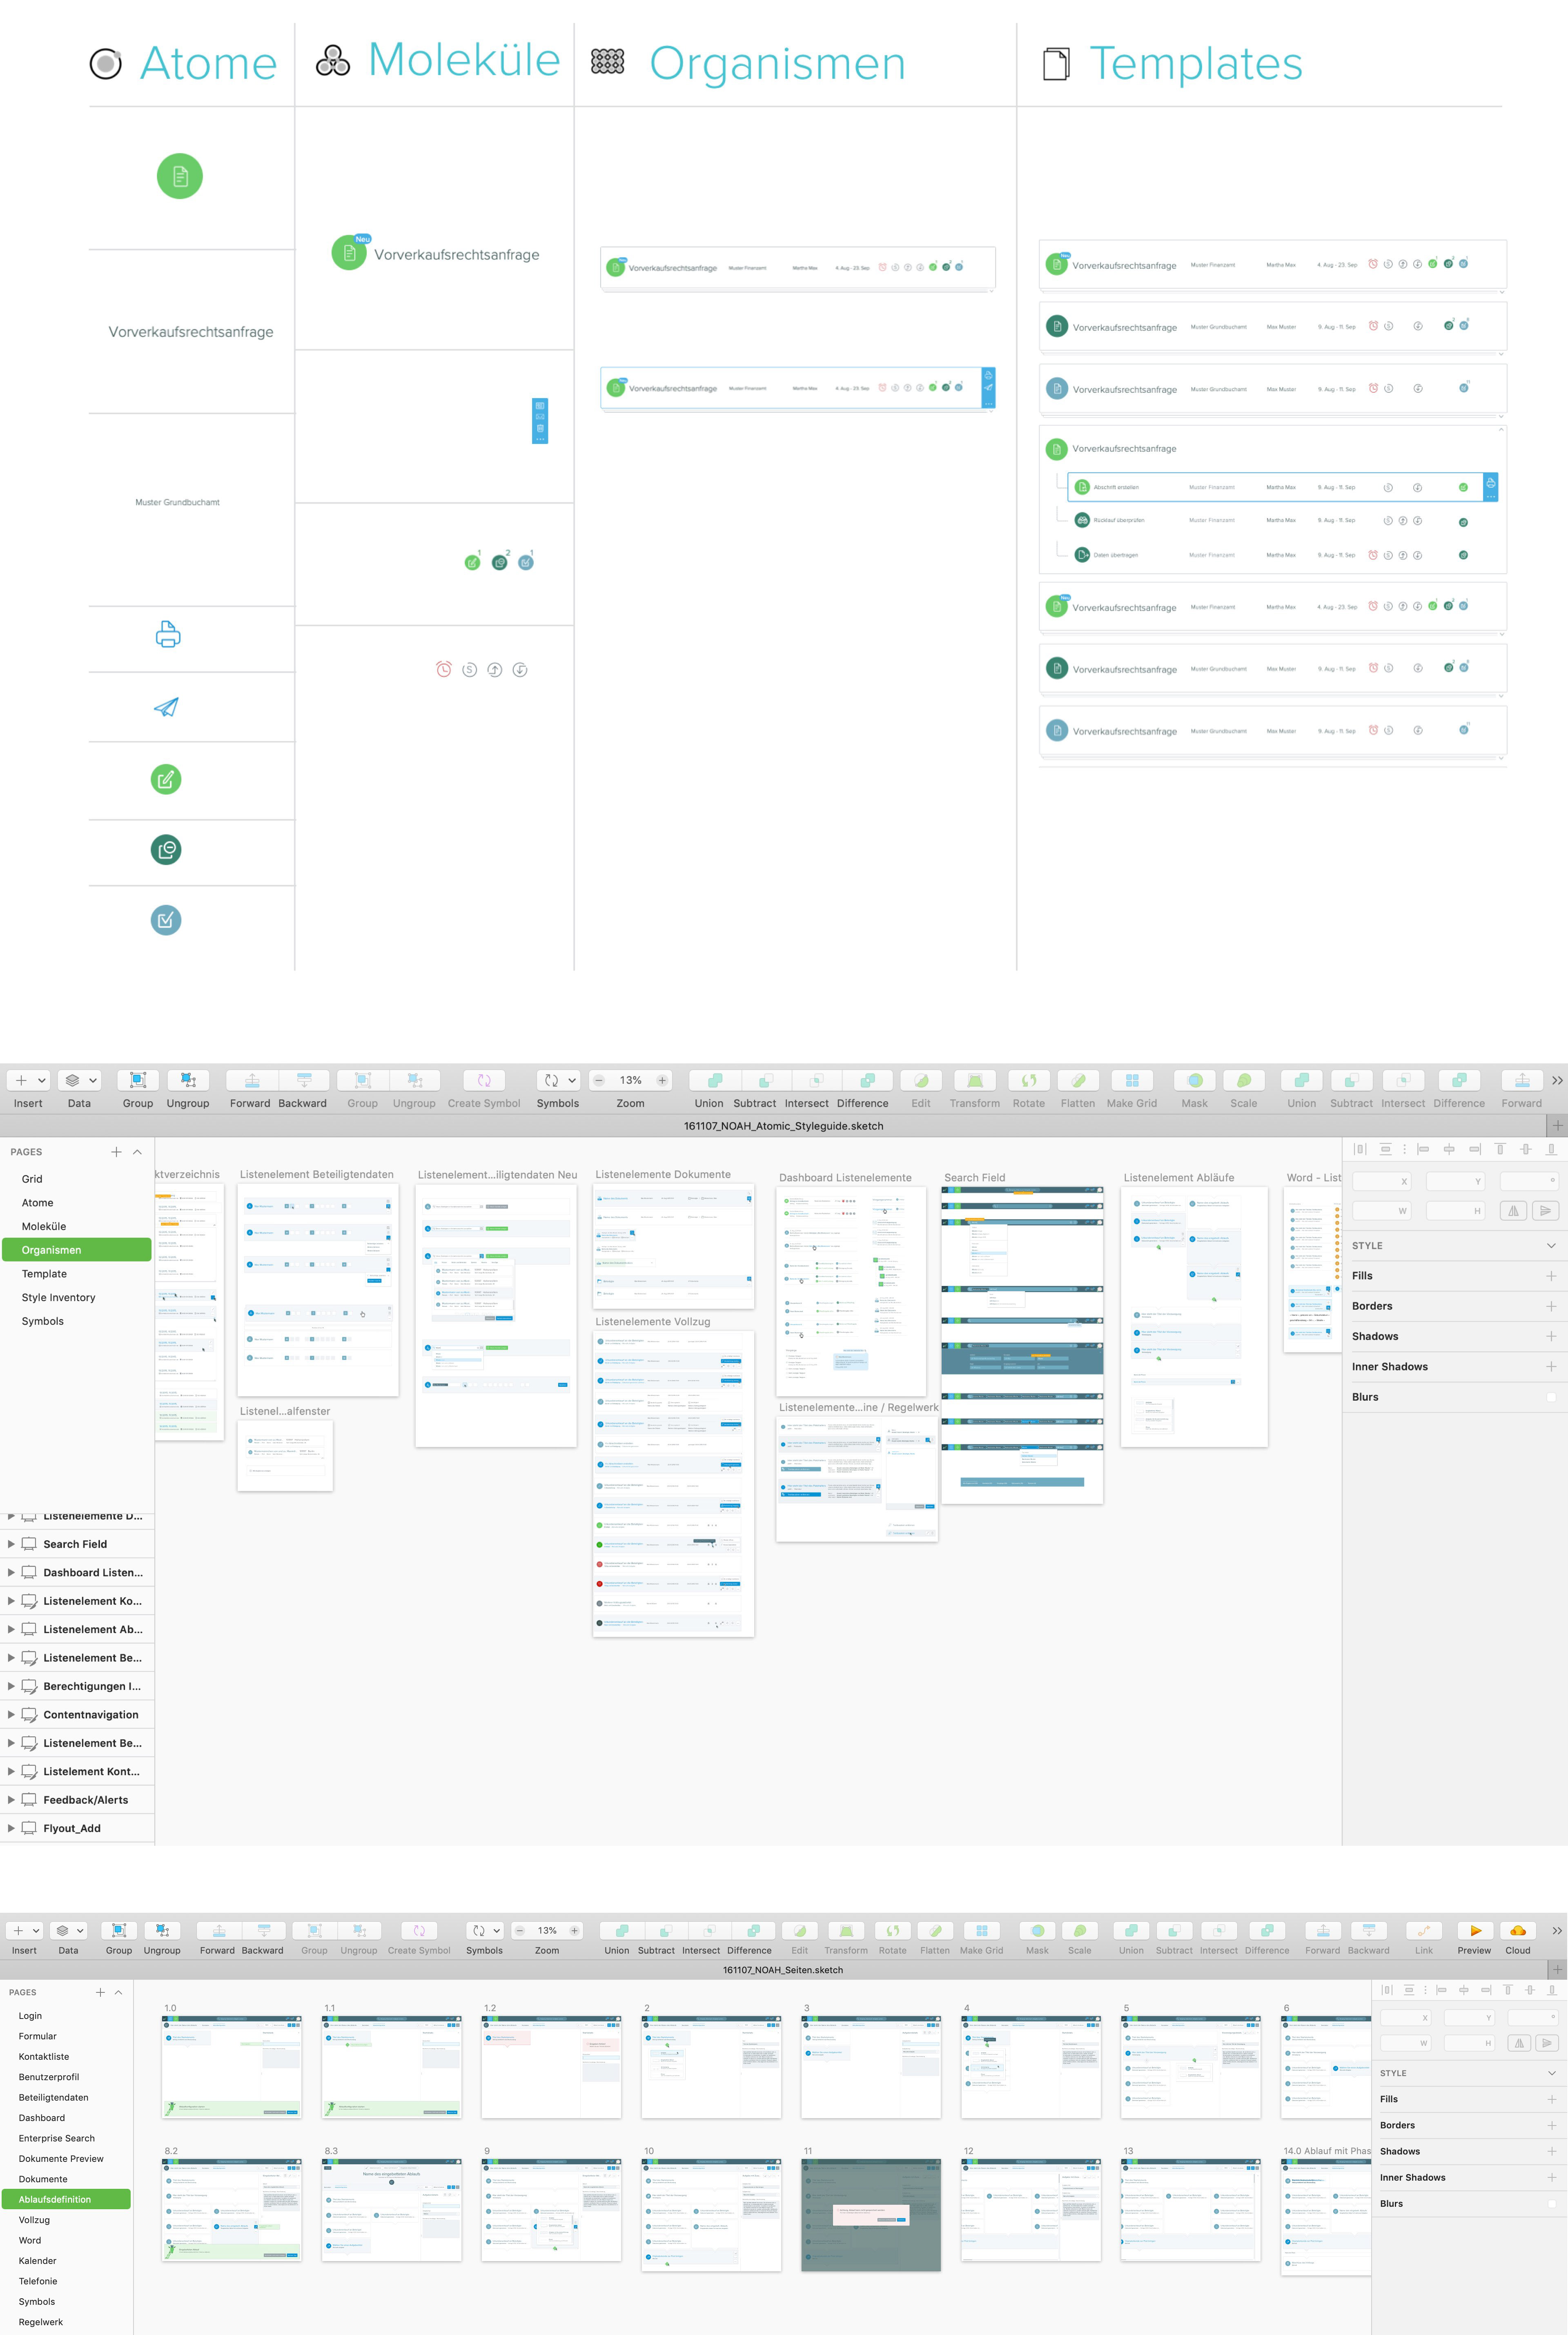Select Login page in Seiten window

pos(30,2016)
